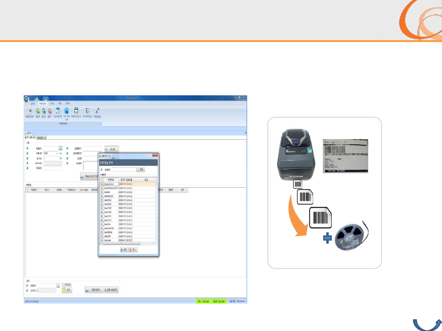The width and height of the screenshot is (442, 331).
Task: Select the _NewC1608 row
Action: [128, 212]
